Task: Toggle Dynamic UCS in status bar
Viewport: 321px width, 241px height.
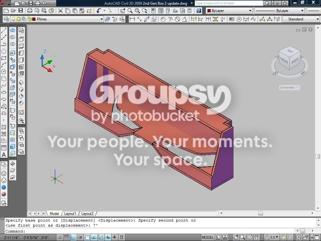Action: tap(101, 238)
